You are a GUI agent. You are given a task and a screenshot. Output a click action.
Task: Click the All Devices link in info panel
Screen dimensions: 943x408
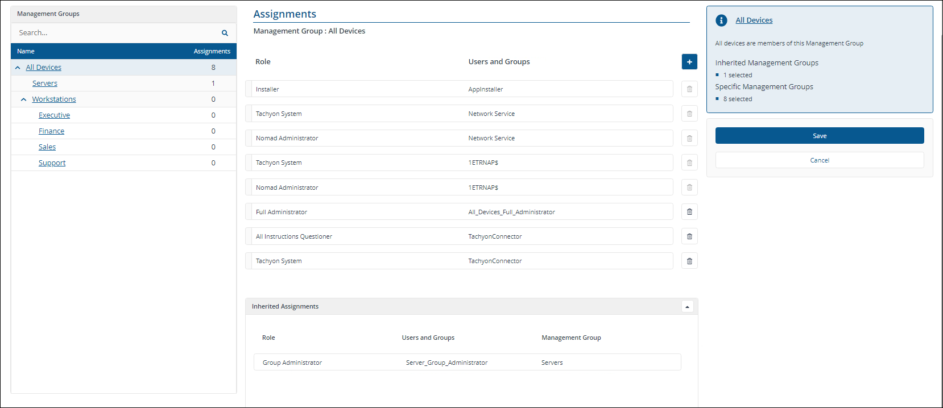[754, 20]
